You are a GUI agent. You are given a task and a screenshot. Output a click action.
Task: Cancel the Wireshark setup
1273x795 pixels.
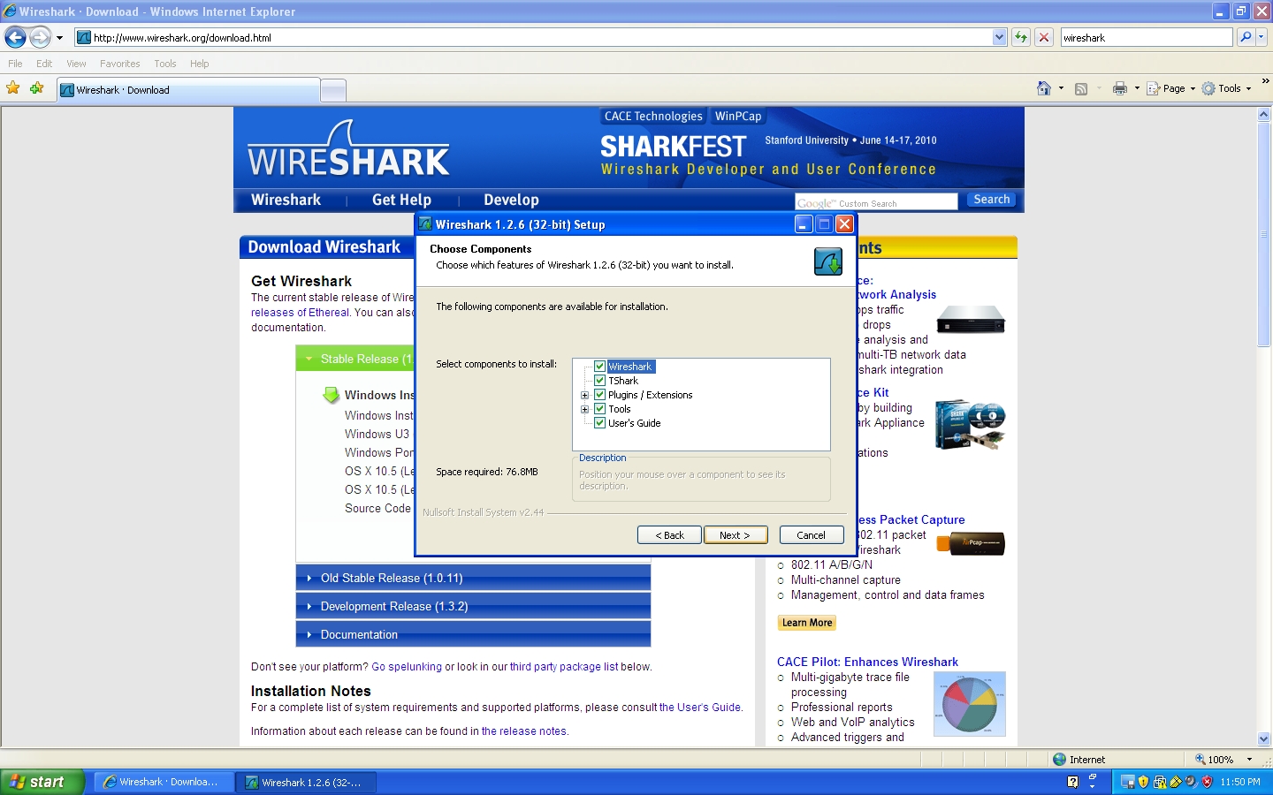tap(812, 535)
